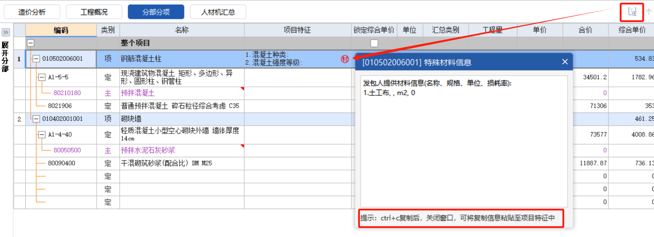Click the 轻质混凝土小型空心砌块外墙 name cell

(182, 134)
